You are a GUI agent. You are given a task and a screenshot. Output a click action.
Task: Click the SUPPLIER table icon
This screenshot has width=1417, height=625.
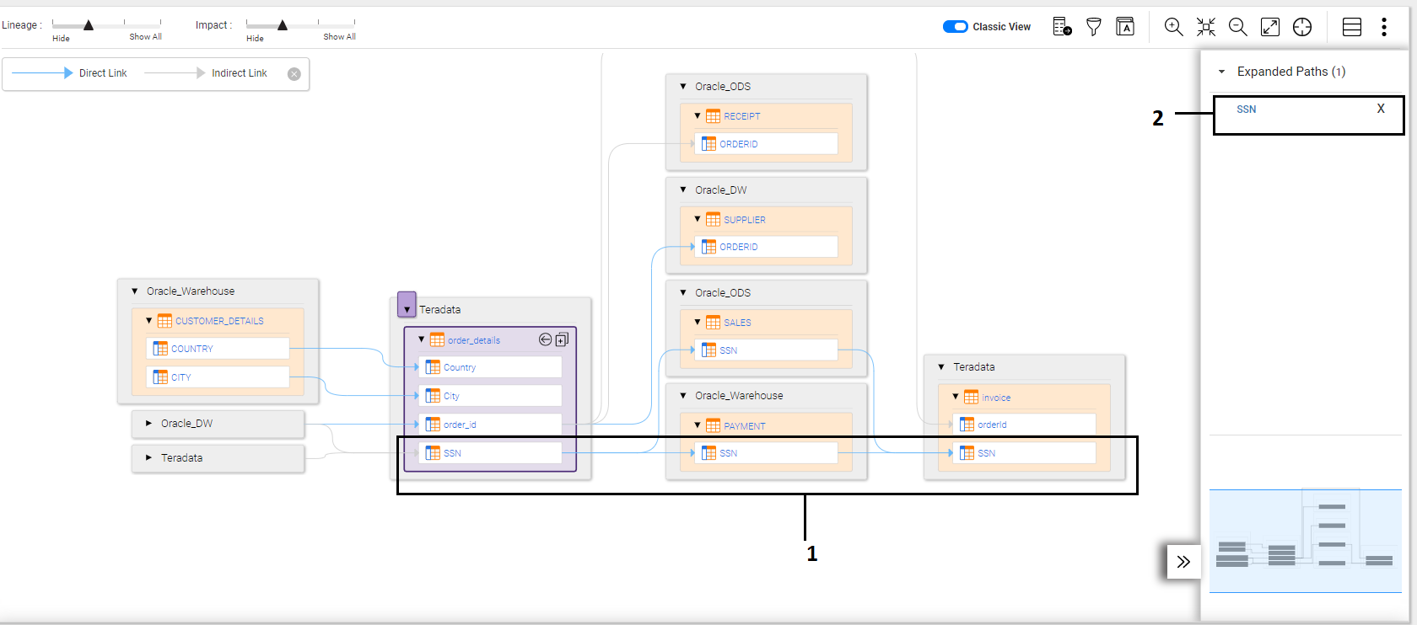click(714, 220)
